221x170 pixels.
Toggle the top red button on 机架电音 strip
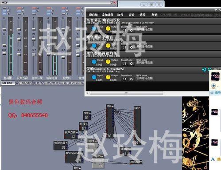(x=49, y=8)
